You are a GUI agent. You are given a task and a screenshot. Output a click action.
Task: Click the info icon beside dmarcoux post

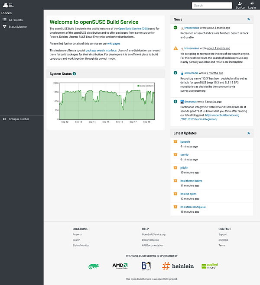[x=175, y=102]
